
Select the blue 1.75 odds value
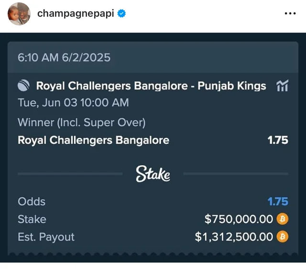(278, 202)
